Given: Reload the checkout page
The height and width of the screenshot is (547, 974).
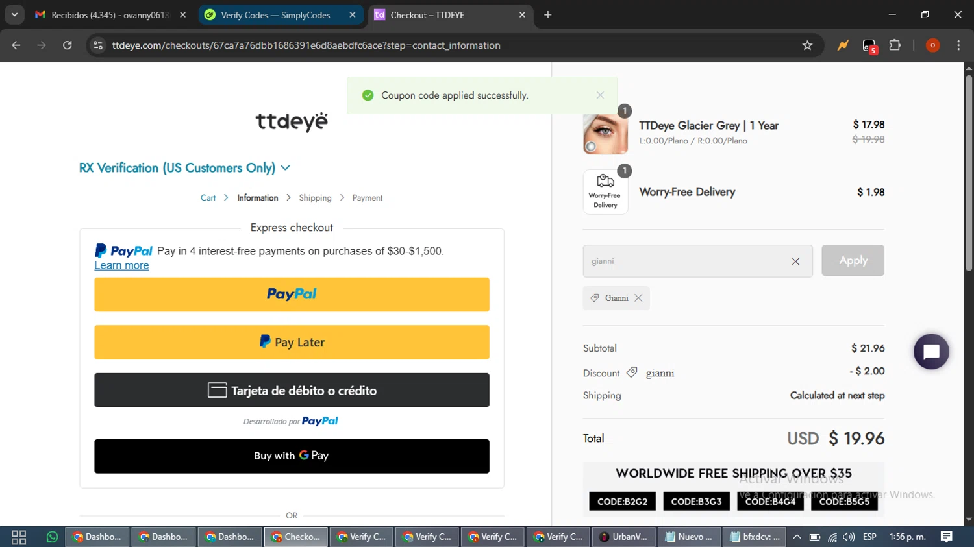Looking at the screenshot, I should pyautogui.click(x=68, y=45).
